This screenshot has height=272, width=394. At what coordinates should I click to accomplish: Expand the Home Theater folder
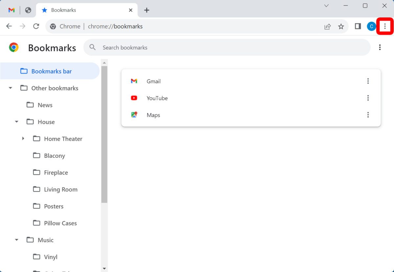pos(23,139)
